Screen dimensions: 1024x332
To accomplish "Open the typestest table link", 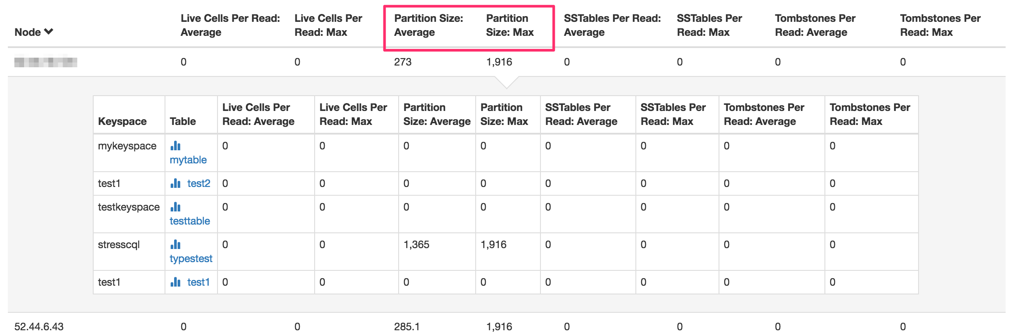I will pyautogui.click(x=191, y=258).
